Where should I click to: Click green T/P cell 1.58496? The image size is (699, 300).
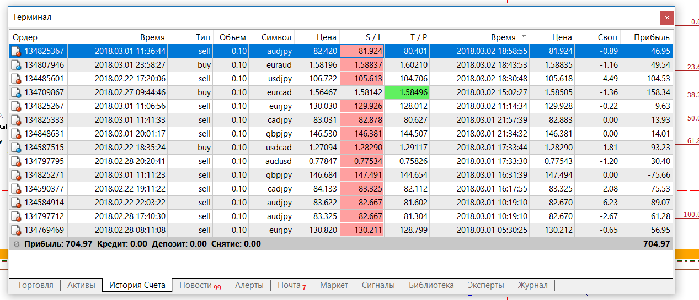tap(407, 92)
